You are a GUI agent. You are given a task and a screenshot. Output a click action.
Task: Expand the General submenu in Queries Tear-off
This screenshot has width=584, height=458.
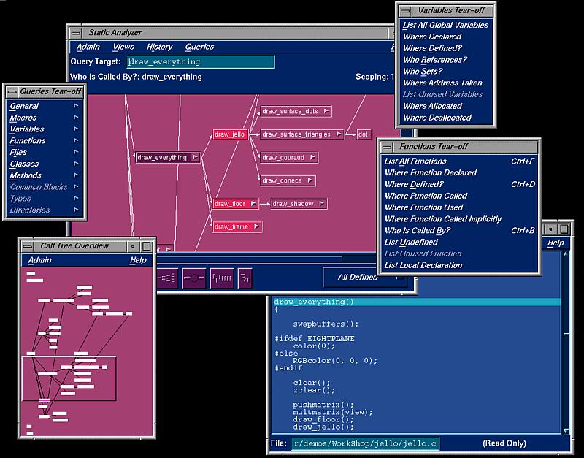76,106
